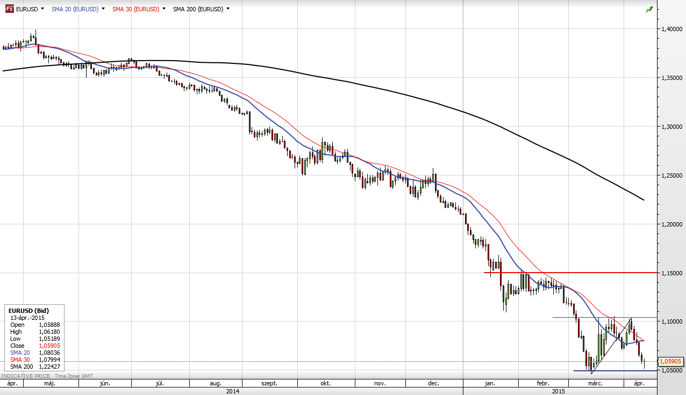This screenshot has height=395, width=686.
Task: Click the 1,15000 price axis label
Action: (673, 273)
